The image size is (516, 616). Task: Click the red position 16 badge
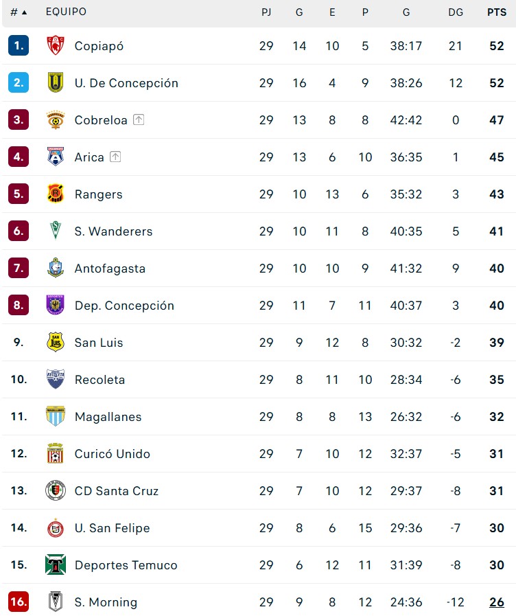[19, 602]
